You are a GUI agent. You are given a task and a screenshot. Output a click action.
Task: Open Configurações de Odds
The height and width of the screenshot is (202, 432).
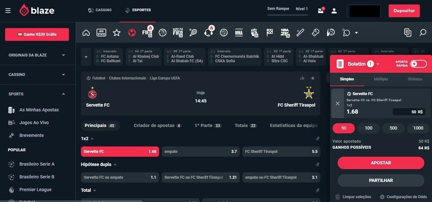[x=404, y=197]
